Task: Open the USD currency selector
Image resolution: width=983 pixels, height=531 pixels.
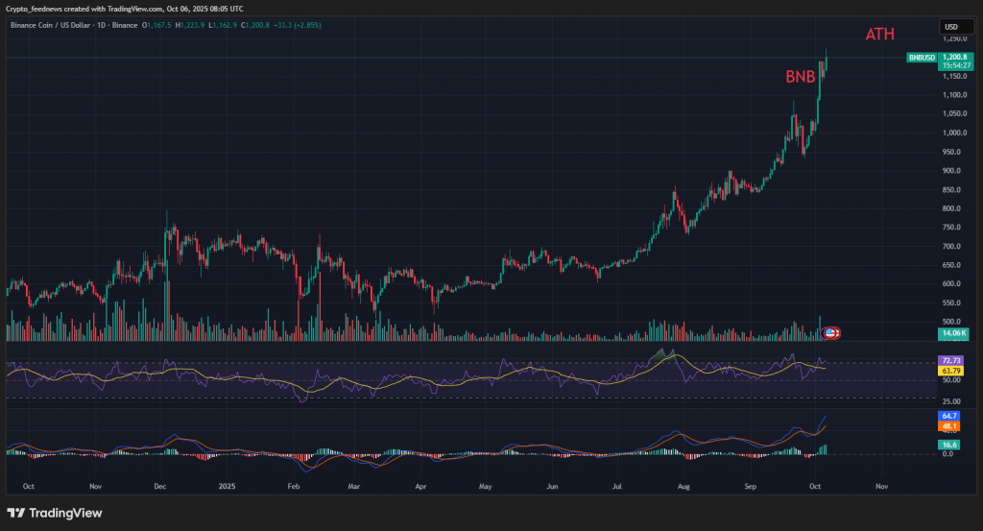Action: (951, 27)
